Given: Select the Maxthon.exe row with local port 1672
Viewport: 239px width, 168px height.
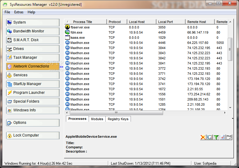Looking at the screenshot, I should tap(146, 89).
